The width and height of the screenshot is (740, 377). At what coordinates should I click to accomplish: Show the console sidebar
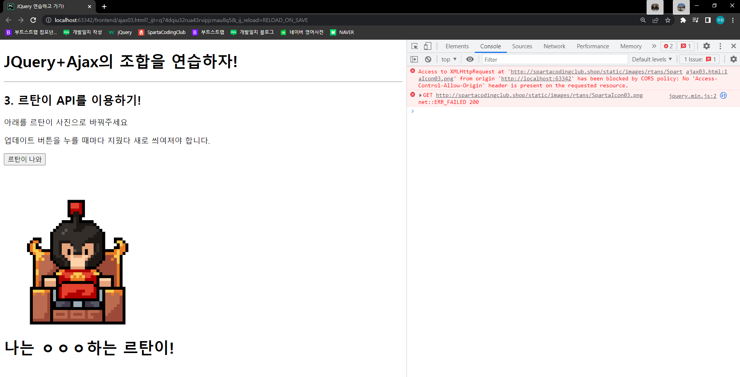(414, 59)
